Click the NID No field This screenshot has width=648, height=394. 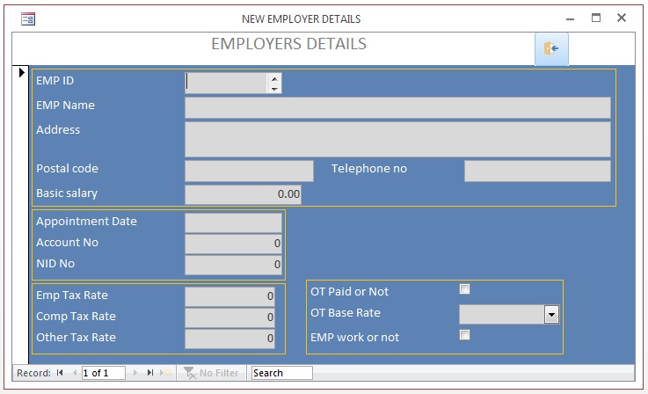click(x=234, y=265)
